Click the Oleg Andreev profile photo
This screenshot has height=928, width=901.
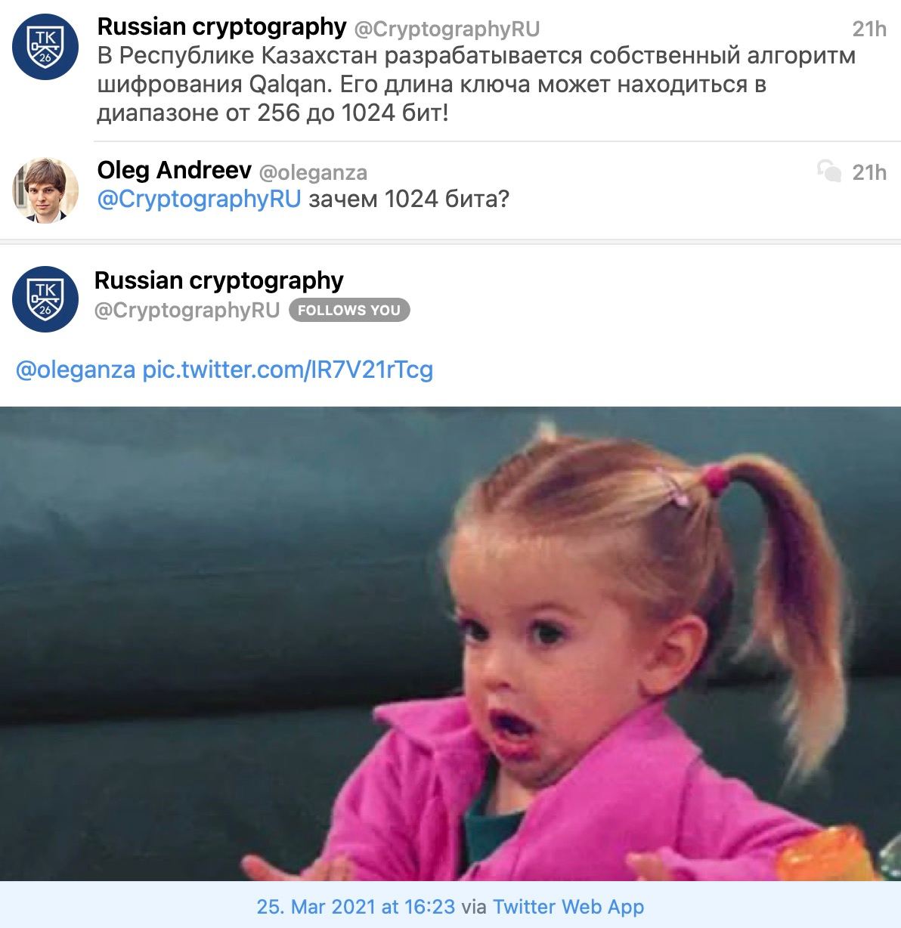coord(45,190)
